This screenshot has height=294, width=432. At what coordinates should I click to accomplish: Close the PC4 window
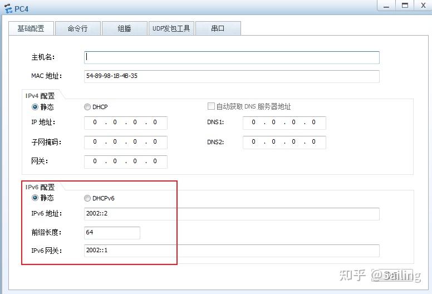(x=423, y=6)
